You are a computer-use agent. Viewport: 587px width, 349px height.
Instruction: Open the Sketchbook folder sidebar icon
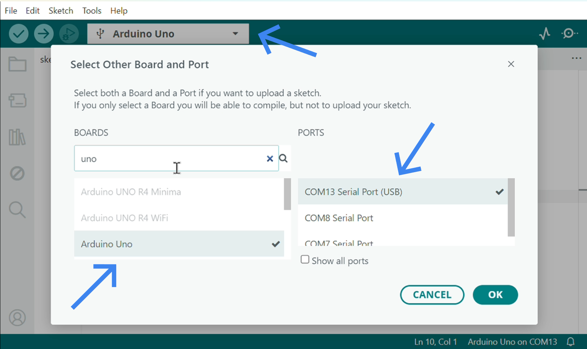(x=17, y=64)
